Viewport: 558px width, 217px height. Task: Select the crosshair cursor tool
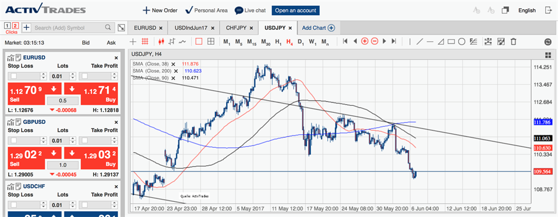coord(133,42)
